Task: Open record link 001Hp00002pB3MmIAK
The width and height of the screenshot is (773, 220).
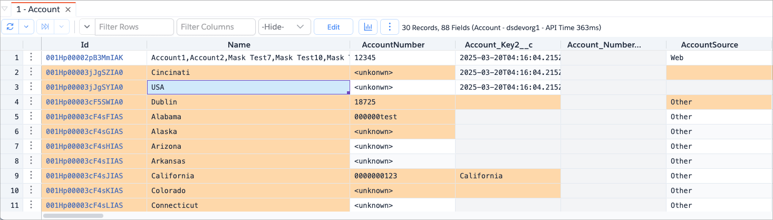Action: [84, 58]
